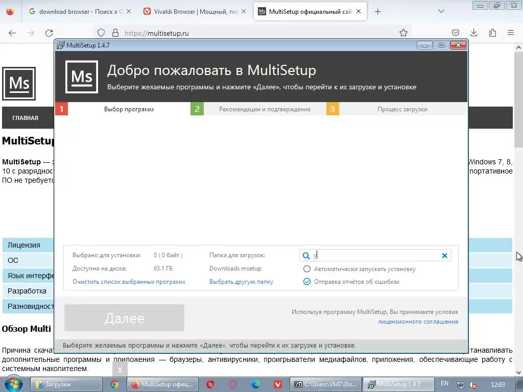Select step 1 Выбор программ
Image resolution: width=523 pixels, height=392 pixels.
(x=123, y=109)
